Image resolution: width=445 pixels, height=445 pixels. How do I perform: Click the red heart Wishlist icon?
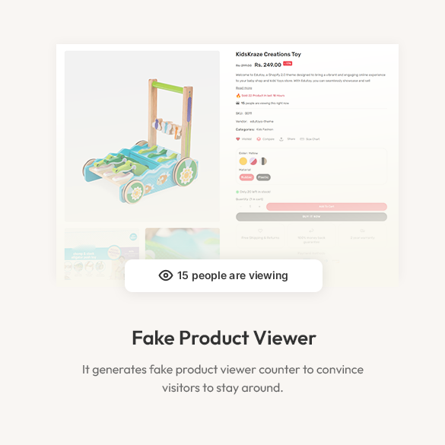(x=238, y=139)
